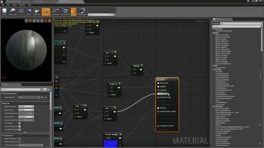264x148 pixels.
Task: Open the Blend Mode dropdown
Action: point(26,110)
